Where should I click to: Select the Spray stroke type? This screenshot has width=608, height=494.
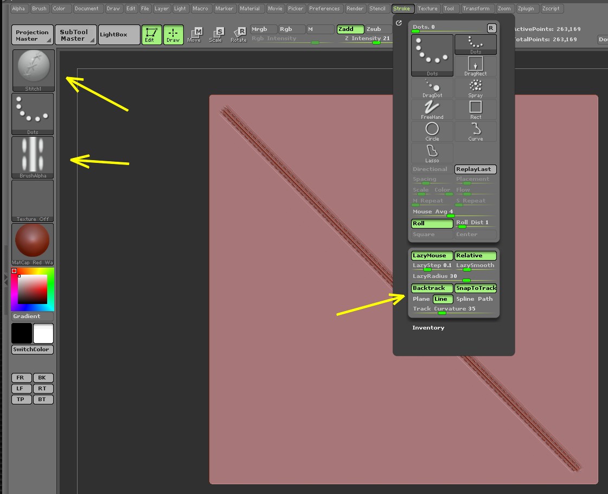[x=475, y=88]
